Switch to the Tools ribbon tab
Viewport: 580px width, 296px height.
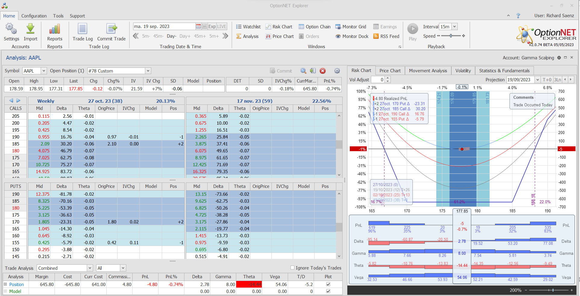click(x=58, y=16)
